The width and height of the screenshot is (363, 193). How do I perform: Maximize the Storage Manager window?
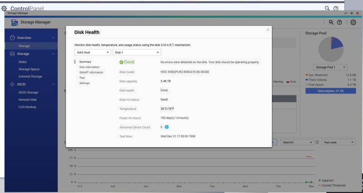coord(352,13)
